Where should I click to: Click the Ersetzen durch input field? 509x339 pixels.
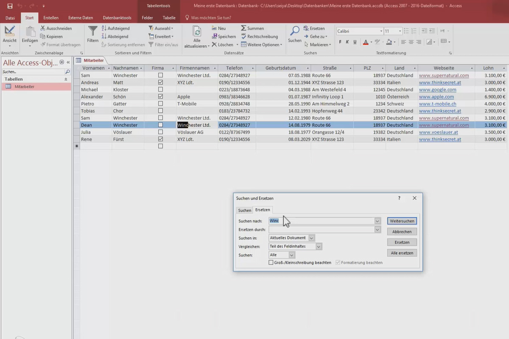pos(321,230)
